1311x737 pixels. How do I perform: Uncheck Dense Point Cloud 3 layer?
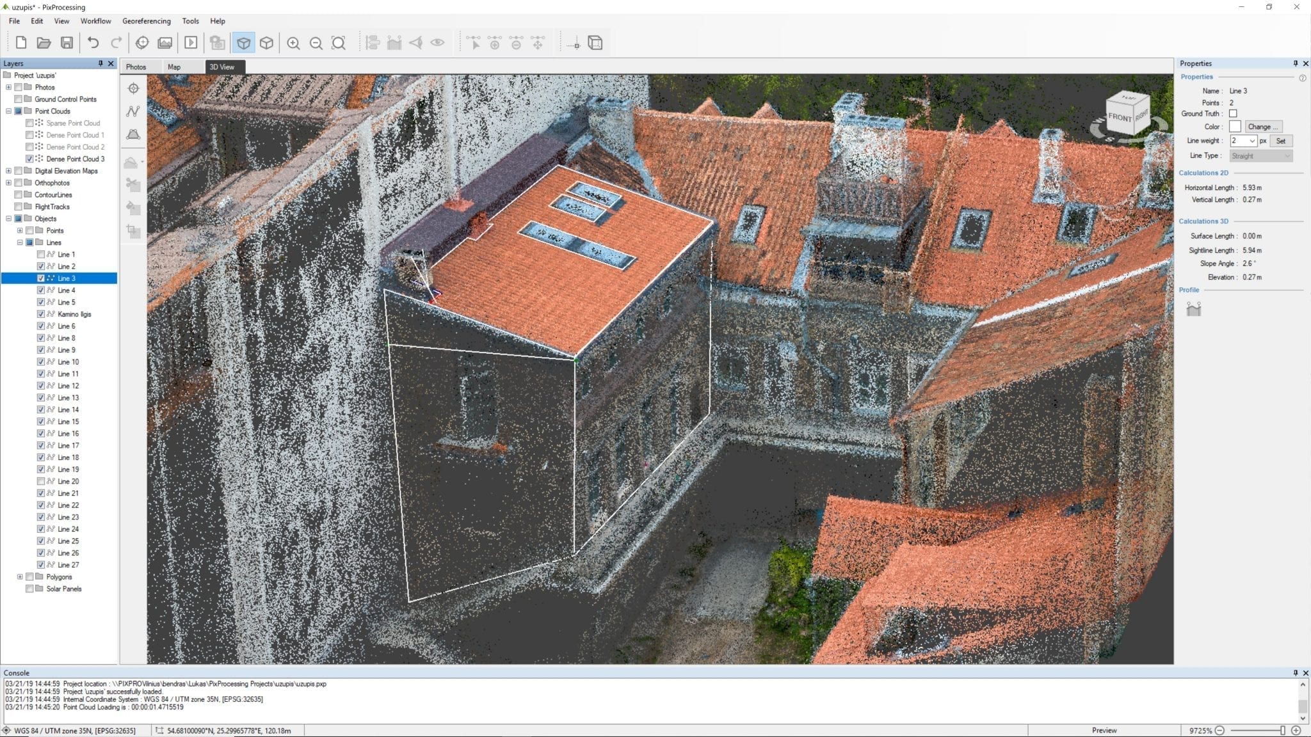pos(29,159)
